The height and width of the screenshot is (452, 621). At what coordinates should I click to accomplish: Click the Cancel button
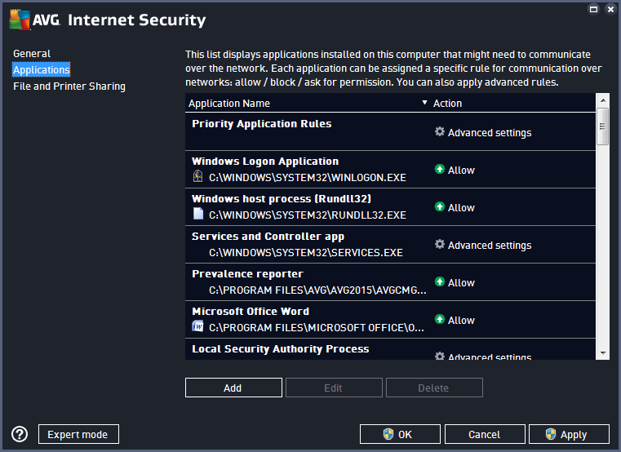[485, 434]
